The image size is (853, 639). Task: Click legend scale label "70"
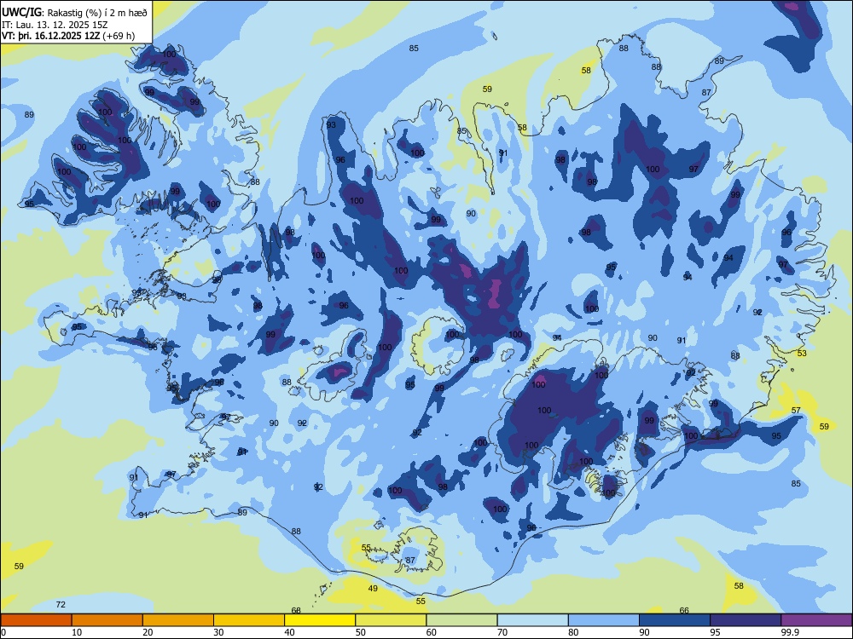502,632
